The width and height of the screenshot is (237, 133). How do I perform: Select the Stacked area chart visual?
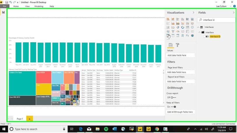tap(178, 23)
